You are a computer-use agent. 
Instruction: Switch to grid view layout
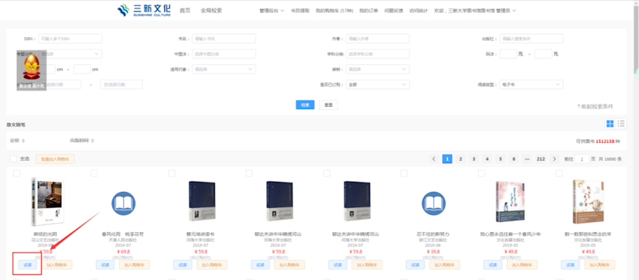(610, 124)
